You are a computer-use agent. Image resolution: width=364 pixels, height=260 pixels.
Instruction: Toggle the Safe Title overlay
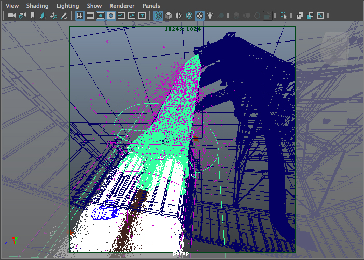[x=142, y=16]
